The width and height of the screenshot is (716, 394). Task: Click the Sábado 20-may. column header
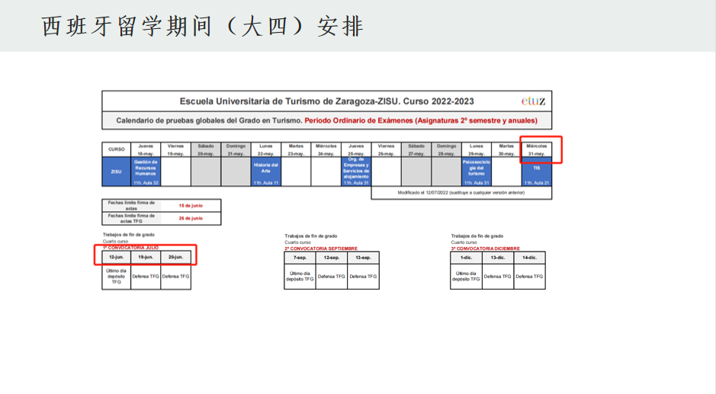(x=206, y=149)
